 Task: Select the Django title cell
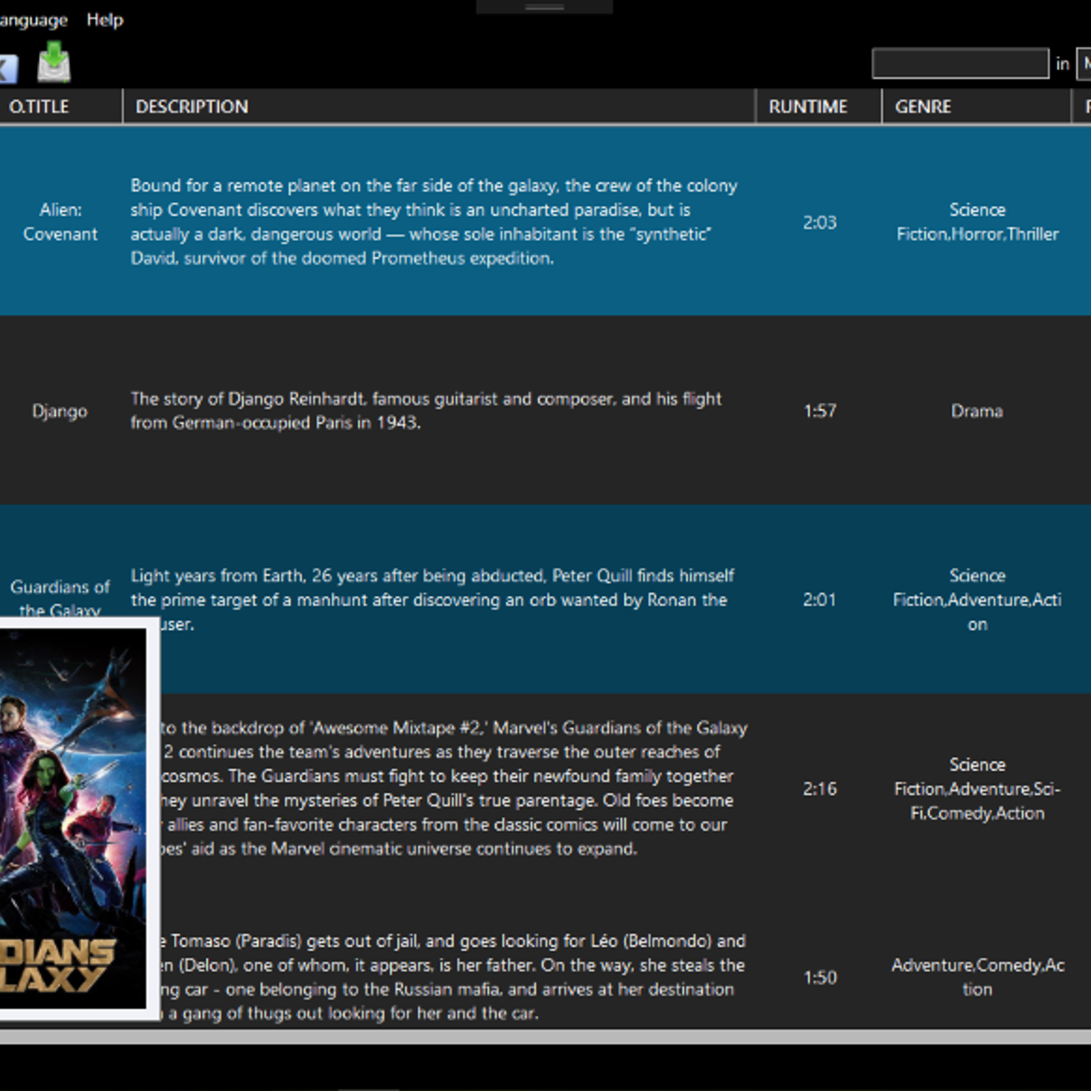coord(60,411)
